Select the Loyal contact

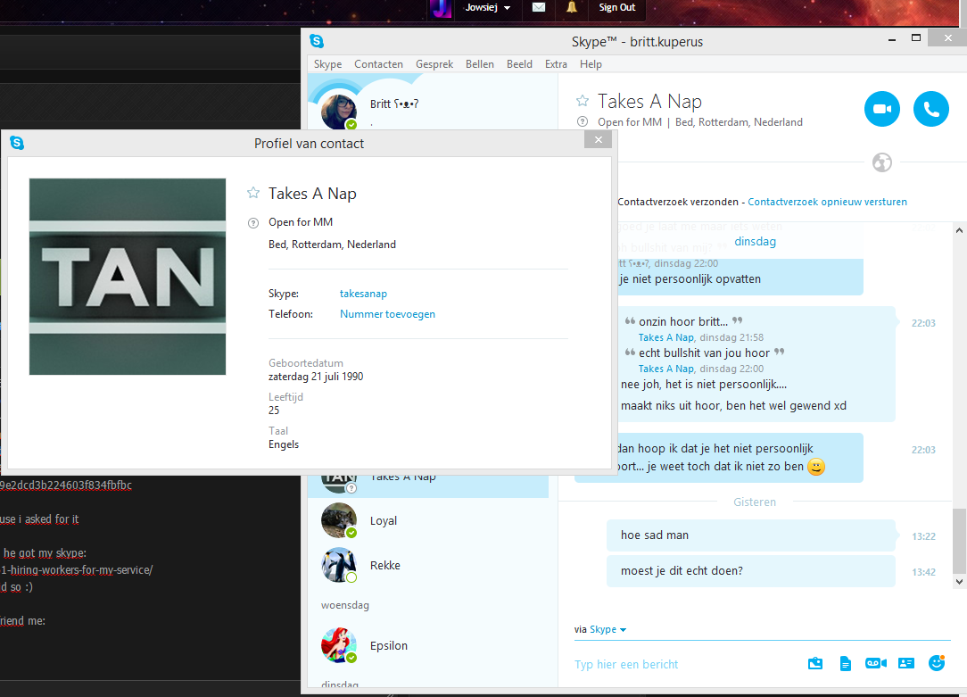[428, 520]
